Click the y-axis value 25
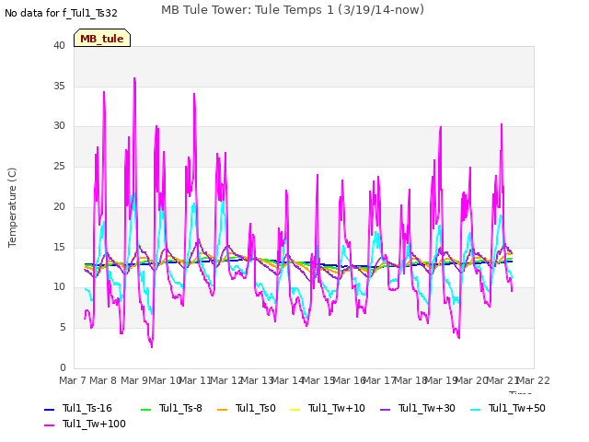 (59, 166)
